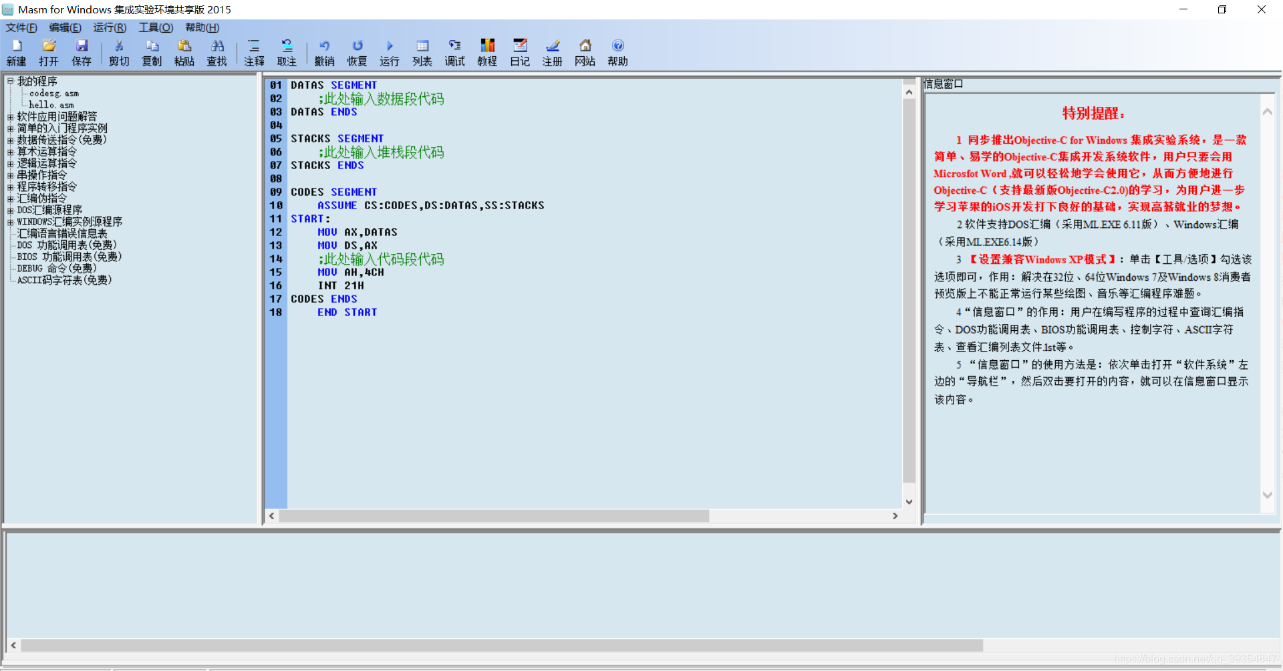Collapse the 我的程序 tree node
1283x671 pixels.
(10, 81)
